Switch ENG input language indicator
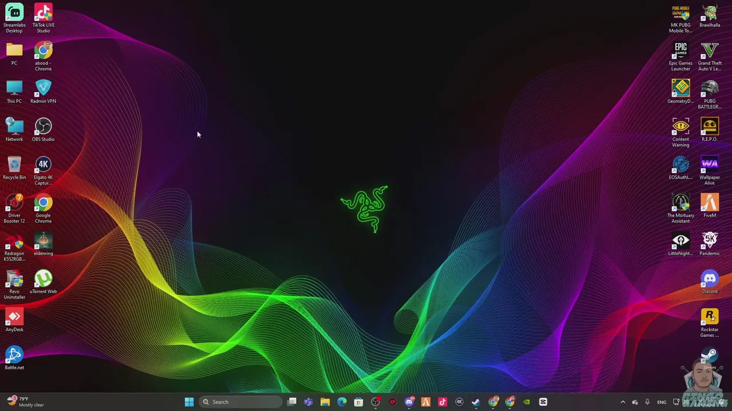This screenshot has width=732, height=411. (662, 402)
